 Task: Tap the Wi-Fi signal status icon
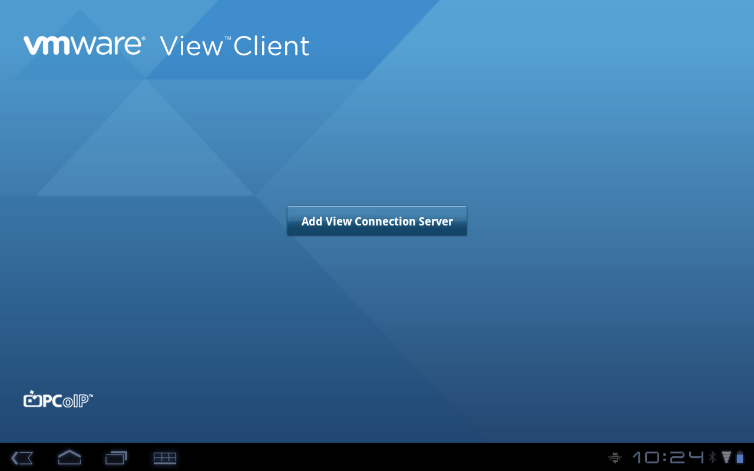726,457
